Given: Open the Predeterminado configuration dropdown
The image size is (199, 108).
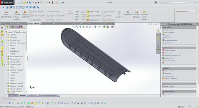Looking at the screenshot, I should click(x=186, y=11).
